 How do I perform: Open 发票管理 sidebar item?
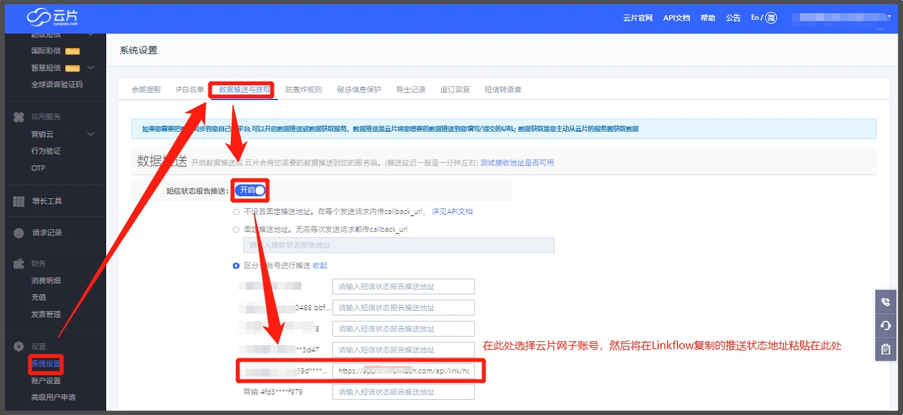click(46, 314)
